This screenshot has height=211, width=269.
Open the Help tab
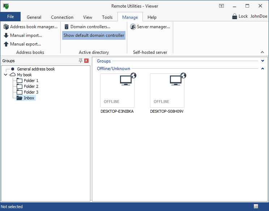(x=152, y=17)
